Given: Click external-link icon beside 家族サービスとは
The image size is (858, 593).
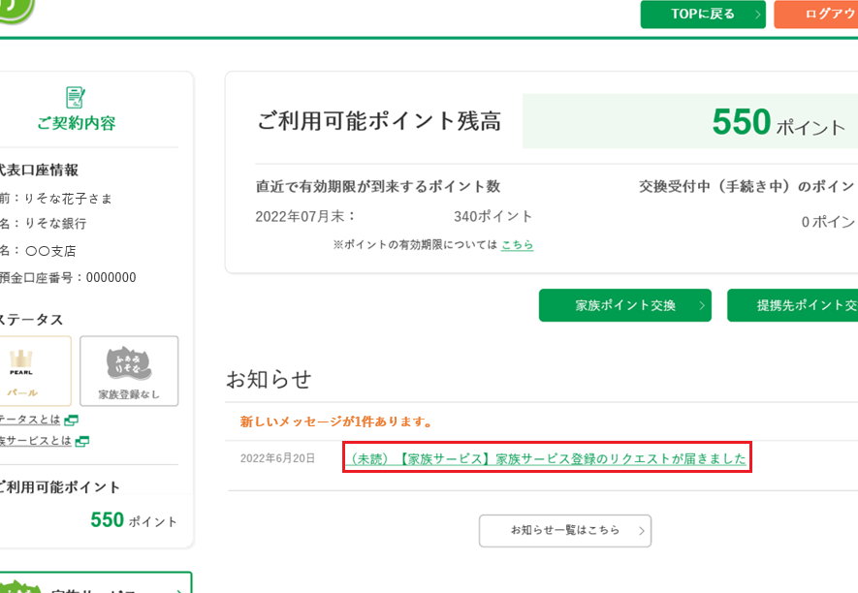Looking at the screenshot, I should (82, 441).
